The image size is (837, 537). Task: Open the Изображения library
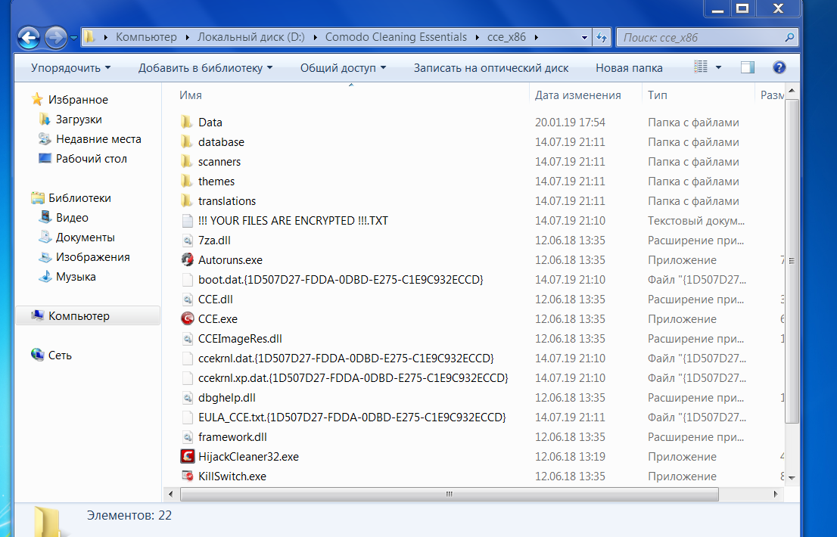point(84,258)
